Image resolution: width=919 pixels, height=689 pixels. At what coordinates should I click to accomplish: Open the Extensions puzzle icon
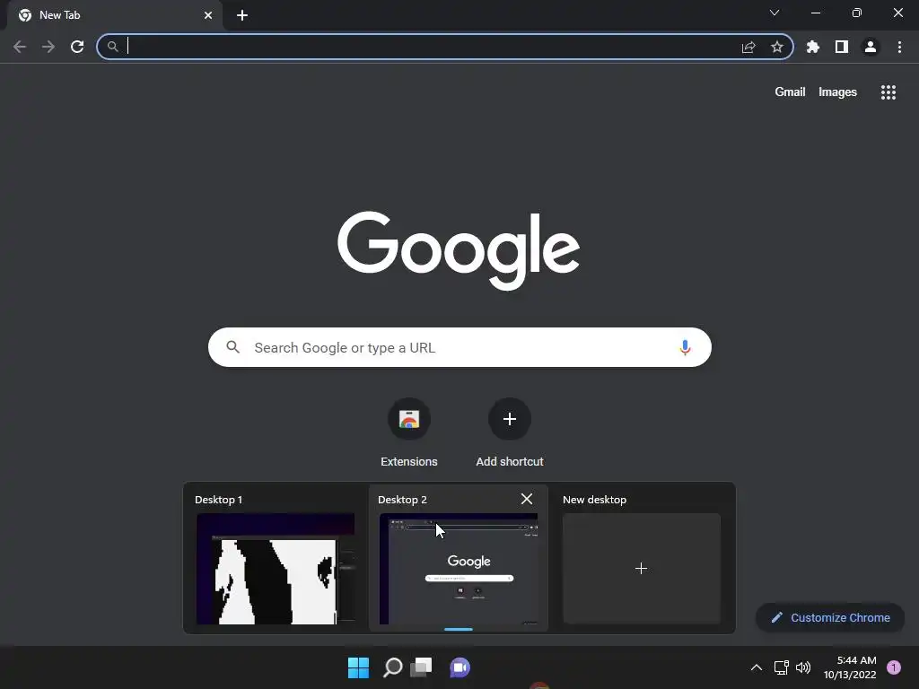point(813,47)
